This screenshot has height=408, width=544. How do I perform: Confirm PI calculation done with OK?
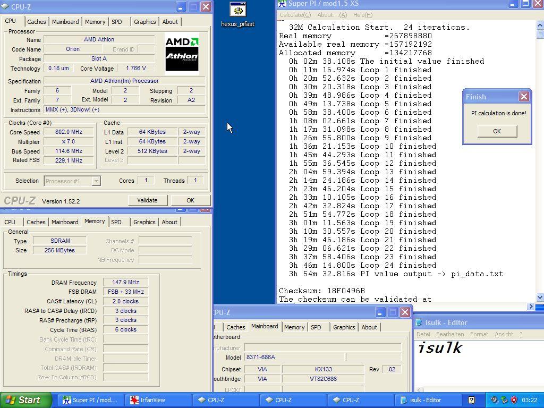(x=497, y=131)
